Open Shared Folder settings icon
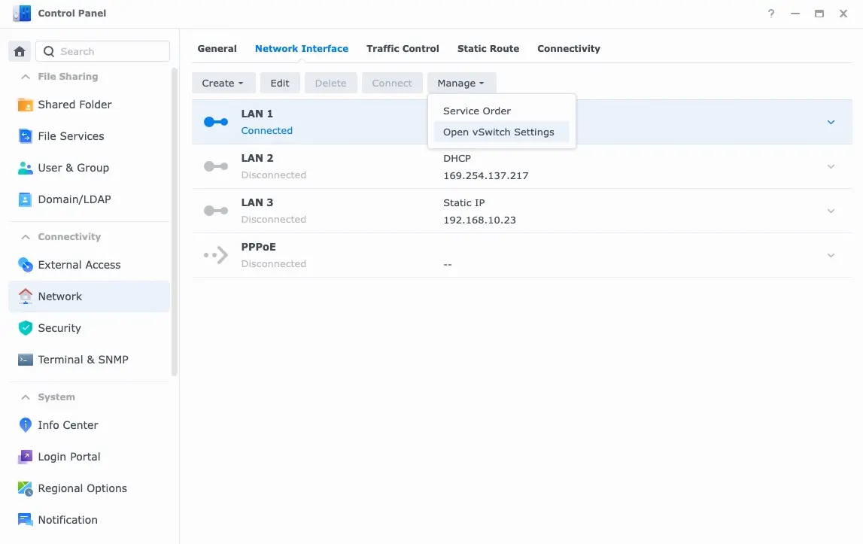 [26, 105]
